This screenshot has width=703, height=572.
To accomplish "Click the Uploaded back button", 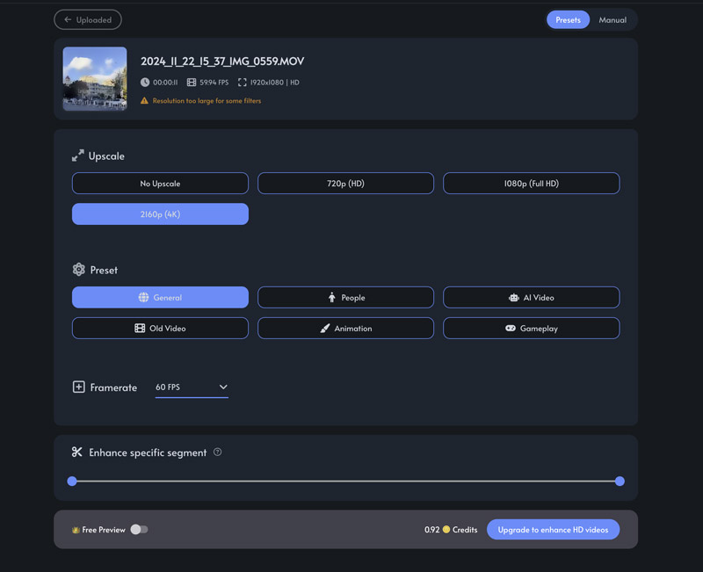I will (x=87, y=19).
